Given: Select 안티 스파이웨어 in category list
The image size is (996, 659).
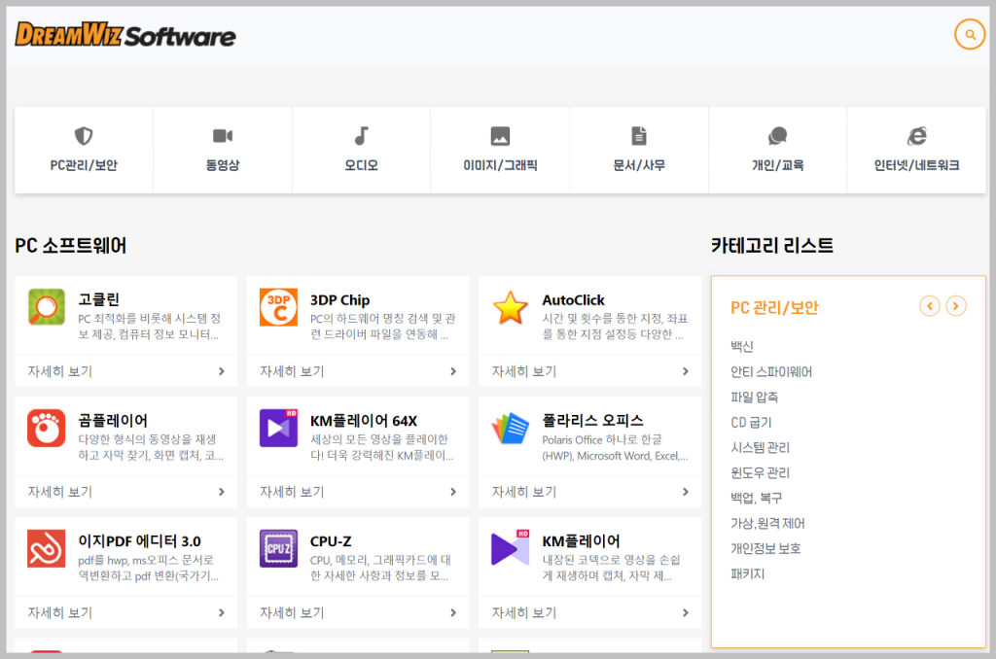Looking at the screenshot, I should pyautogui.click(x=771, y=371).
